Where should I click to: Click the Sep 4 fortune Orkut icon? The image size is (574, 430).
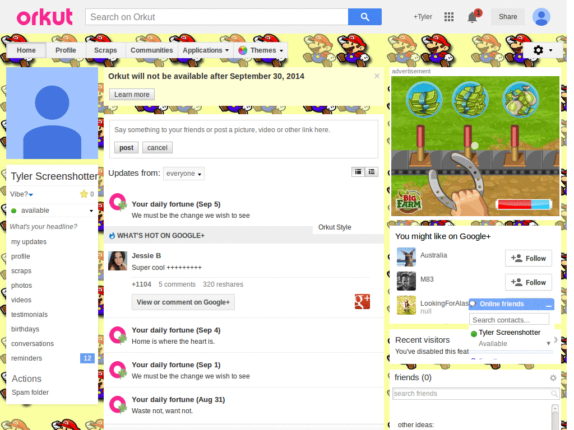point(118,335)
